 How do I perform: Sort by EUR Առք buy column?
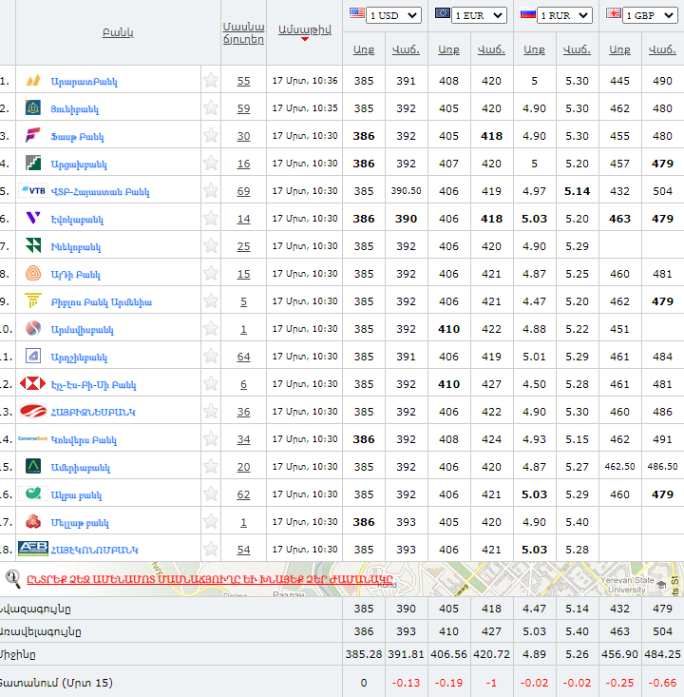tap(448, 49)
